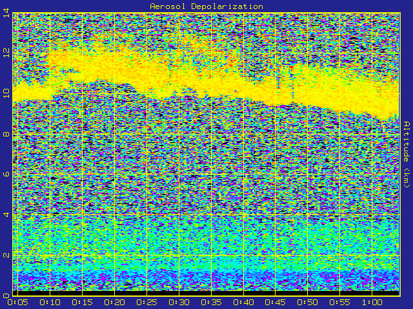Select the 0:35 time axis label
Screen dimensions: 413x309
211,302
